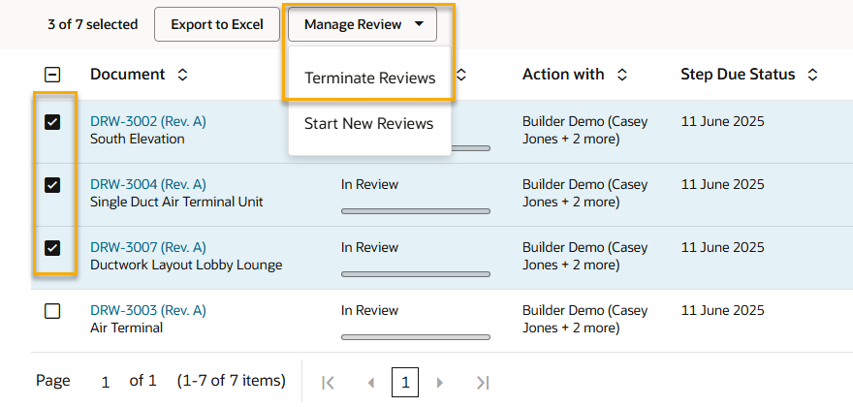853x407 pixels.
Task: Click the DRW-3004 review progress bar
Action: [415, 211]
